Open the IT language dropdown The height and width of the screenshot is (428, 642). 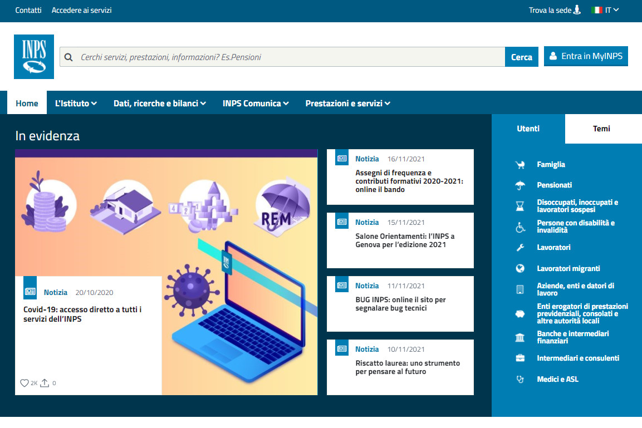pyautogui.click(x=612, y=10)
